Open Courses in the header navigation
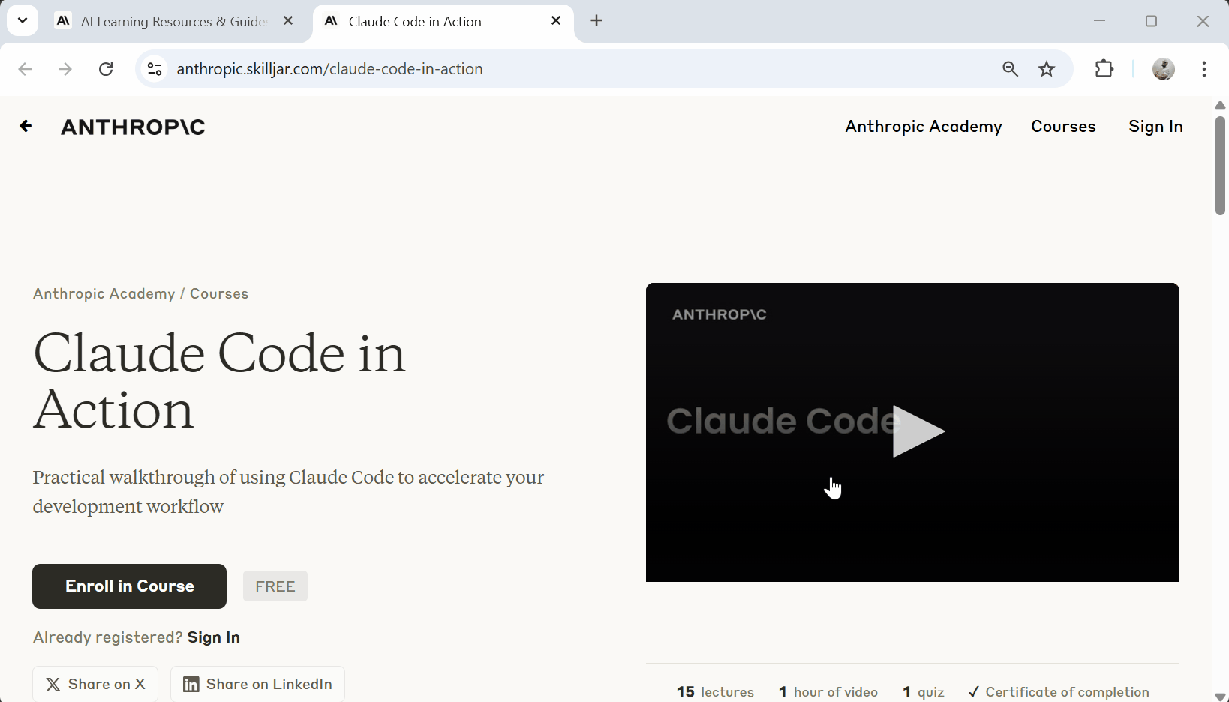Viewport: 1229px width, 702px height. (1063, 127)
